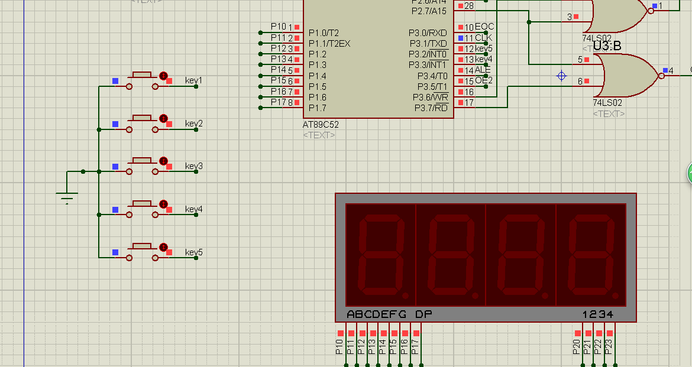Click the key2 push button switch
Viewport: 692px width, 367px height.
click(142, 124)
